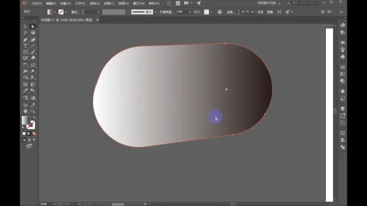The height and width of the screenshot is (206, 367).
Task: Enable Draw Inside mode
Action: click(x=34, y=139)
